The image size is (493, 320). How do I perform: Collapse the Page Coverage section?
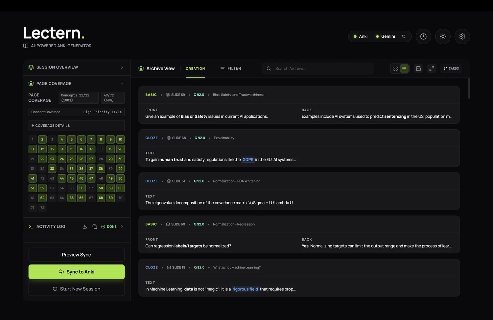(x=122, y=84)
